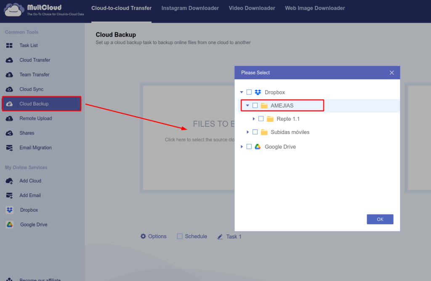
Task: Select the Subidas móviles folder name
Action: (x=290, y=132)
